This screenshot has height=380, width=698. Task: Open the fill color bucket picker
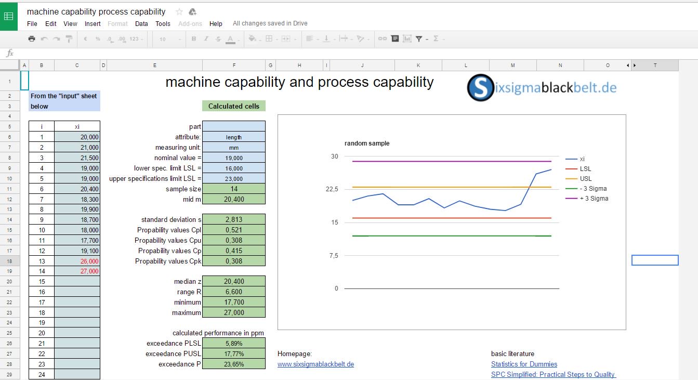(x=254, y=38)
